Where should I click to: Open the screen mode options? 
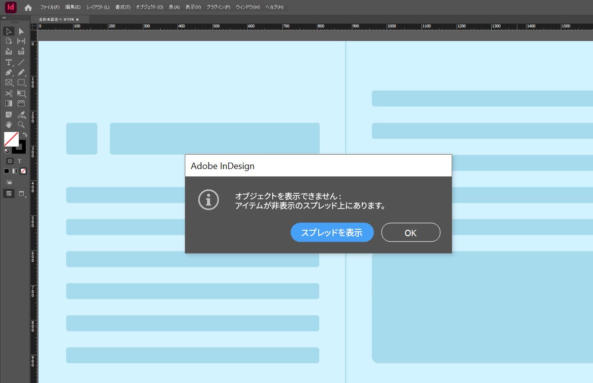pyautogui.click(x=22, y=193)
